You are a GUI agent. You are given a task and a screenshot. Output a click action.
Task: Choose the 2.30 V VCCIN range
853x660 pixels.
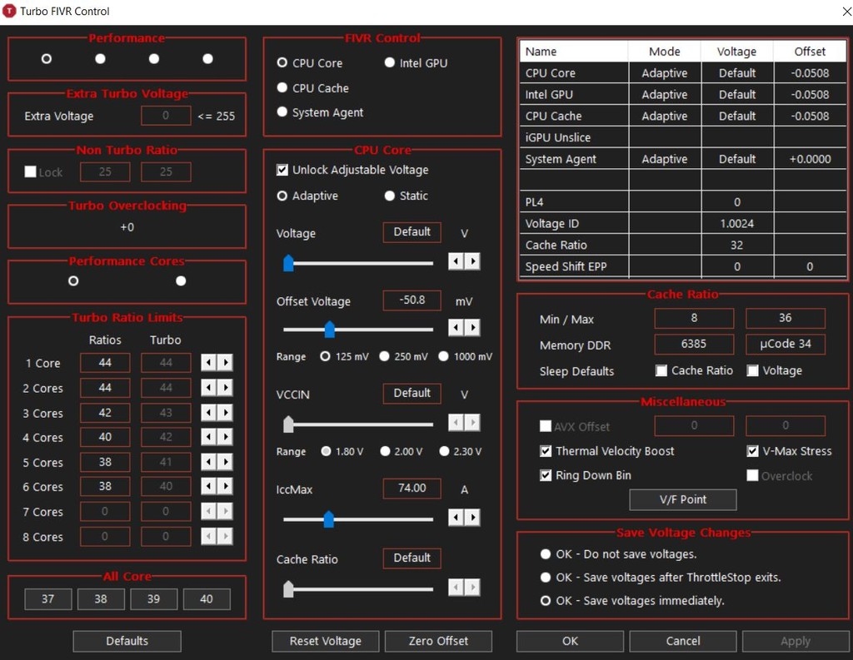[444, 452]
